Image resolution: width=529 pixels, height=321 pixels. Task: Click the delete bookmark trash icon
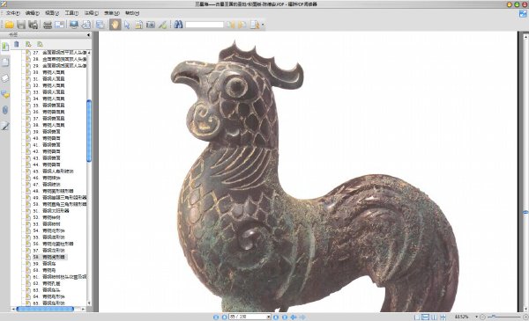[17, 44]
